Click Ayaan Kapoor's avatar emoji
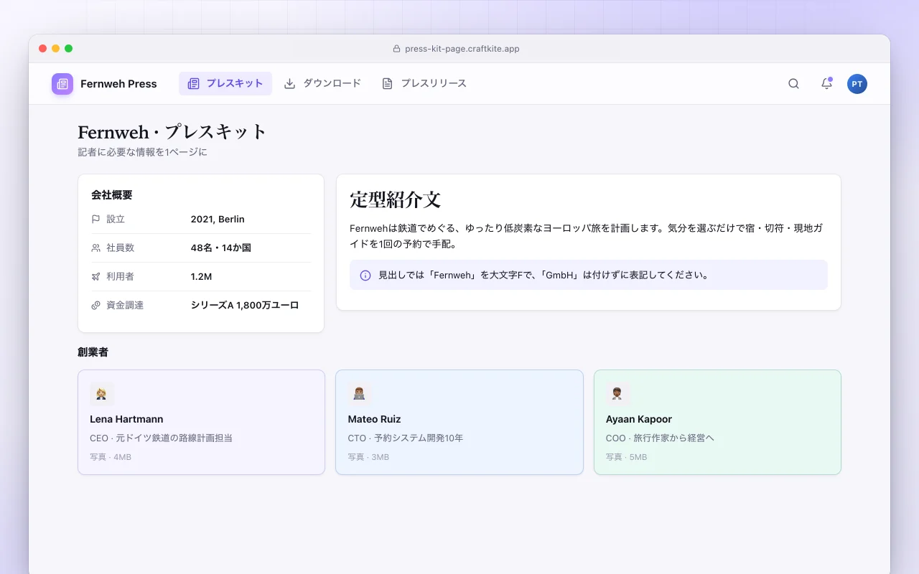Image resolution: width=919 pixels, height=574 pixels. (x=617, y=394)
